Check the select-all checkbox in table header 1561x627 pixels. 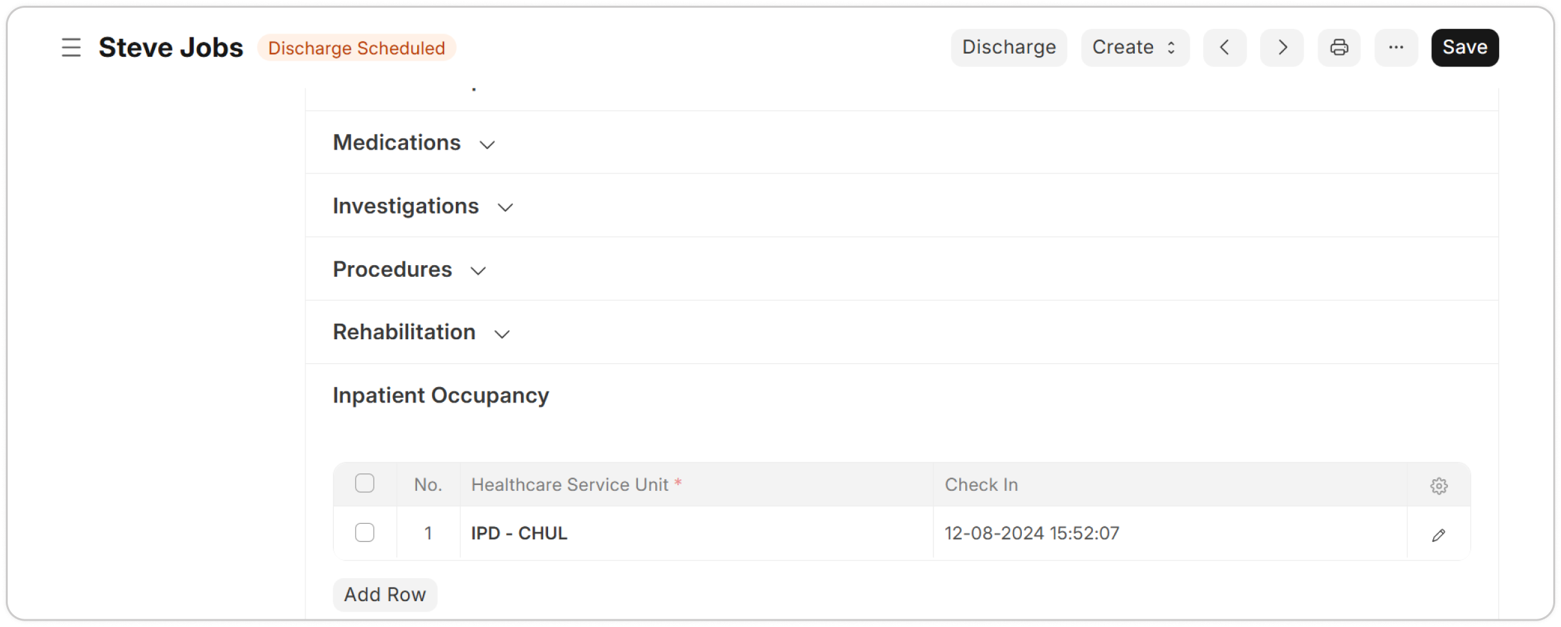click(x=365, y=483)
